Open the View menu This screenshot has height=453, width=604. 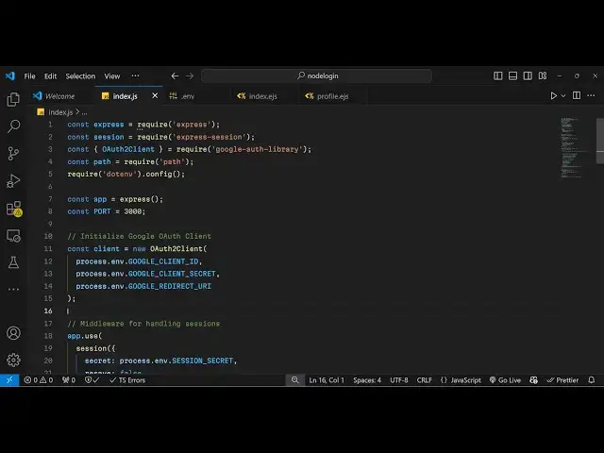point(112,75)
